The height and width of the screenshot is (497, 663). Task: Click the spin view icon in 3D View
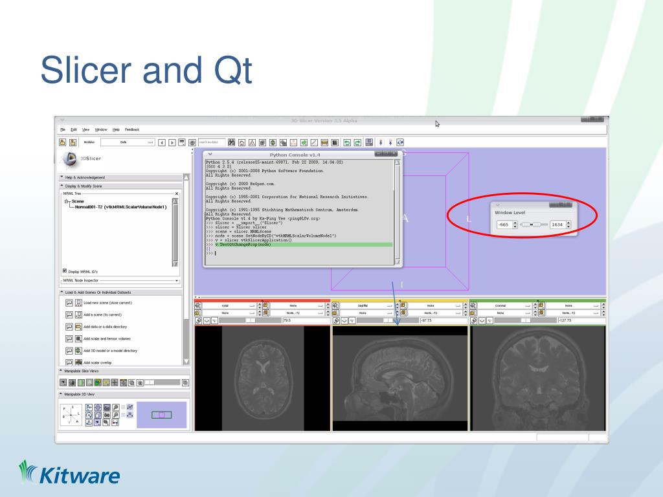coord(89,415)
